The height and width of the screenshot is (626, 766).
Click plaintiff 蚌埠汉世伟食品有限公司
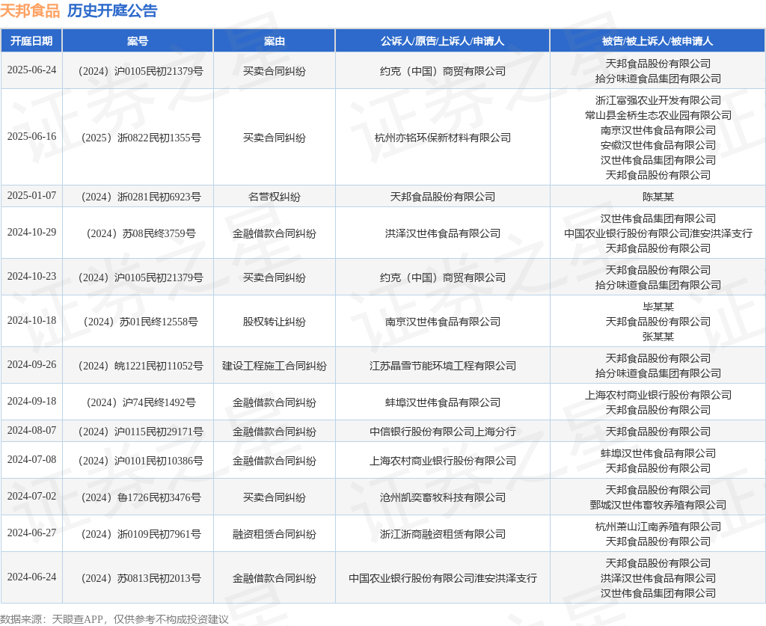coord(443,402)
